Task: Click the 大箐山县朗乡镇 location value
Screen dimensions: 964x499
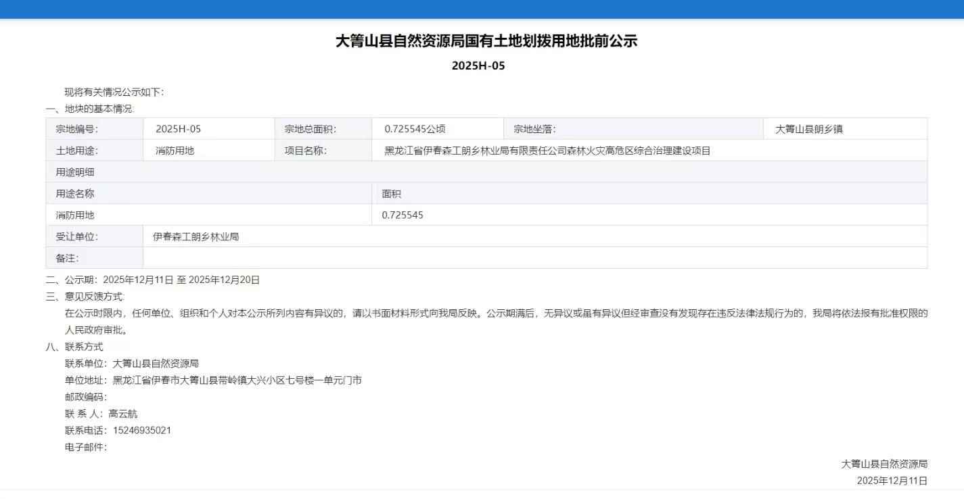Action: (808, 129)
